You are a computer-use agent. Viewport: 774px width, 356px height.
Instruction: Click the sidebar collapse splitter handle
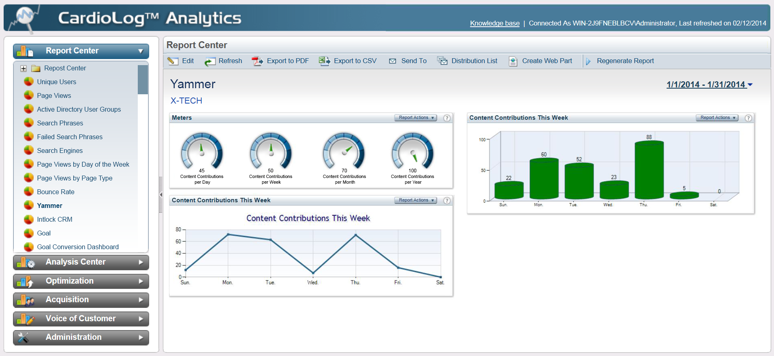(x=160, y=195)
